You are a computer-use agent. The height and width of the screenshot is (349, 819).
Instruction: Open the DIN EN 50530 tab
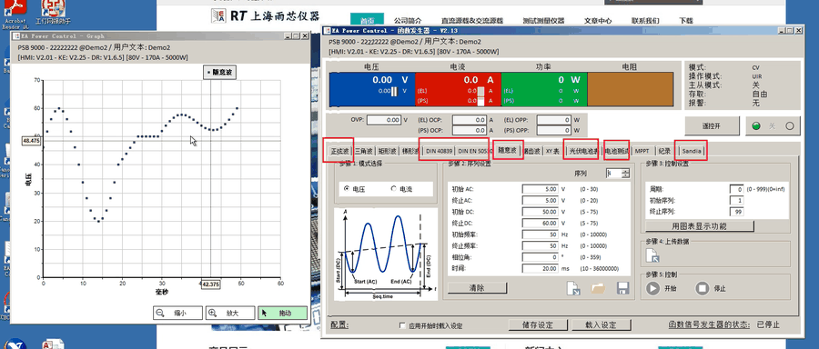pyautogui.click(x=474, y=151)
